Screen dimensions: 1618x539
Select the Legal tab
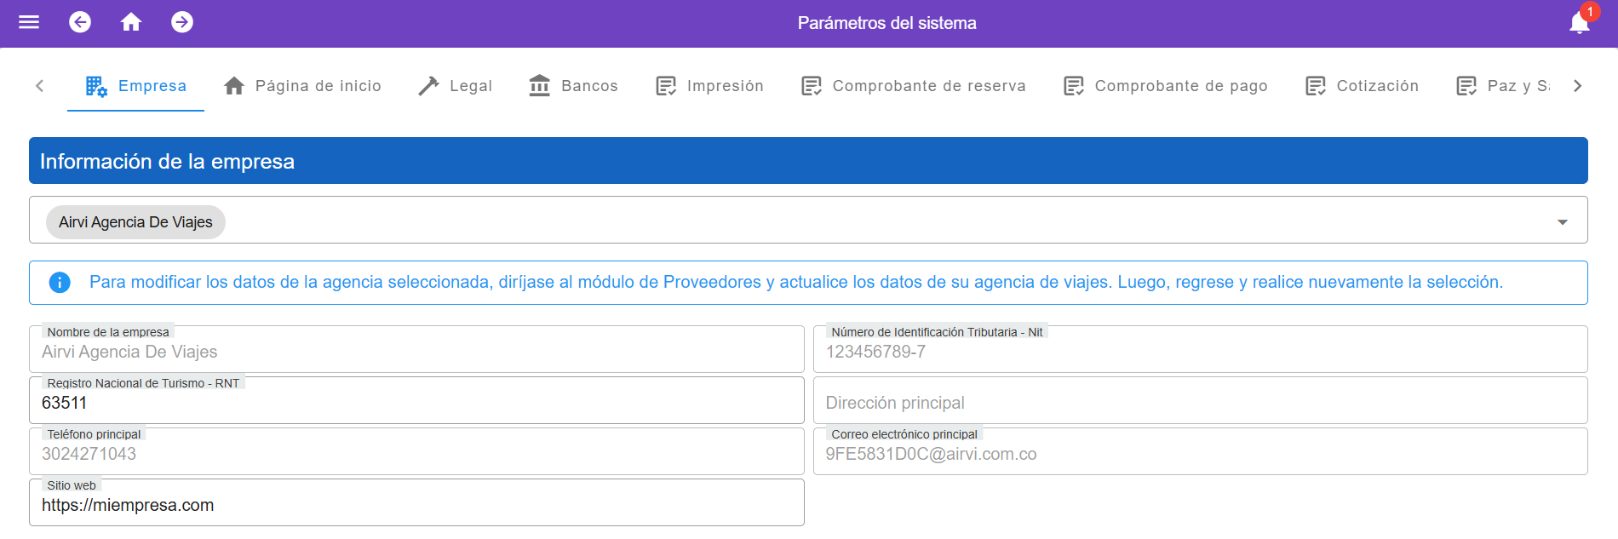[456, 86]
